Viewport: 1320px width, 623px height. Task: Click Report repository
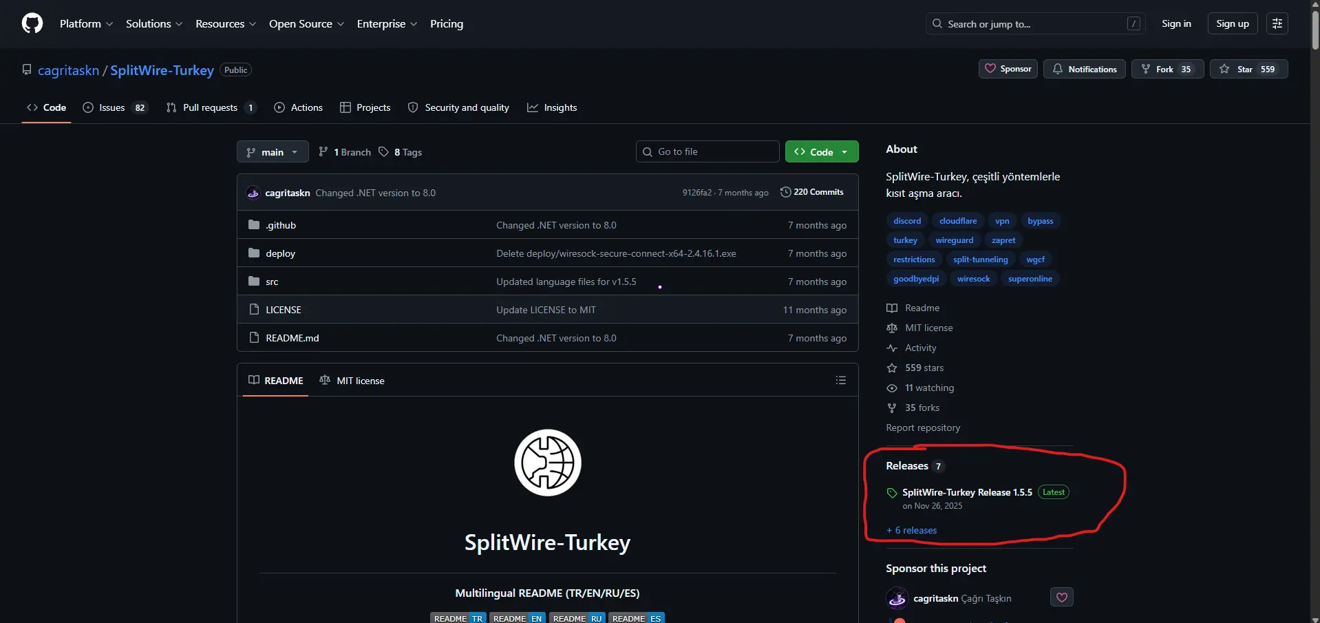coord(923,427)
